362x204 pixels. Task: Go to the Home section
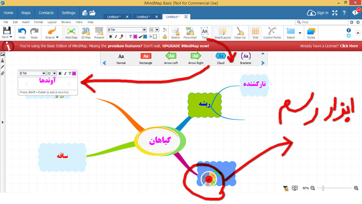(8, 13)
